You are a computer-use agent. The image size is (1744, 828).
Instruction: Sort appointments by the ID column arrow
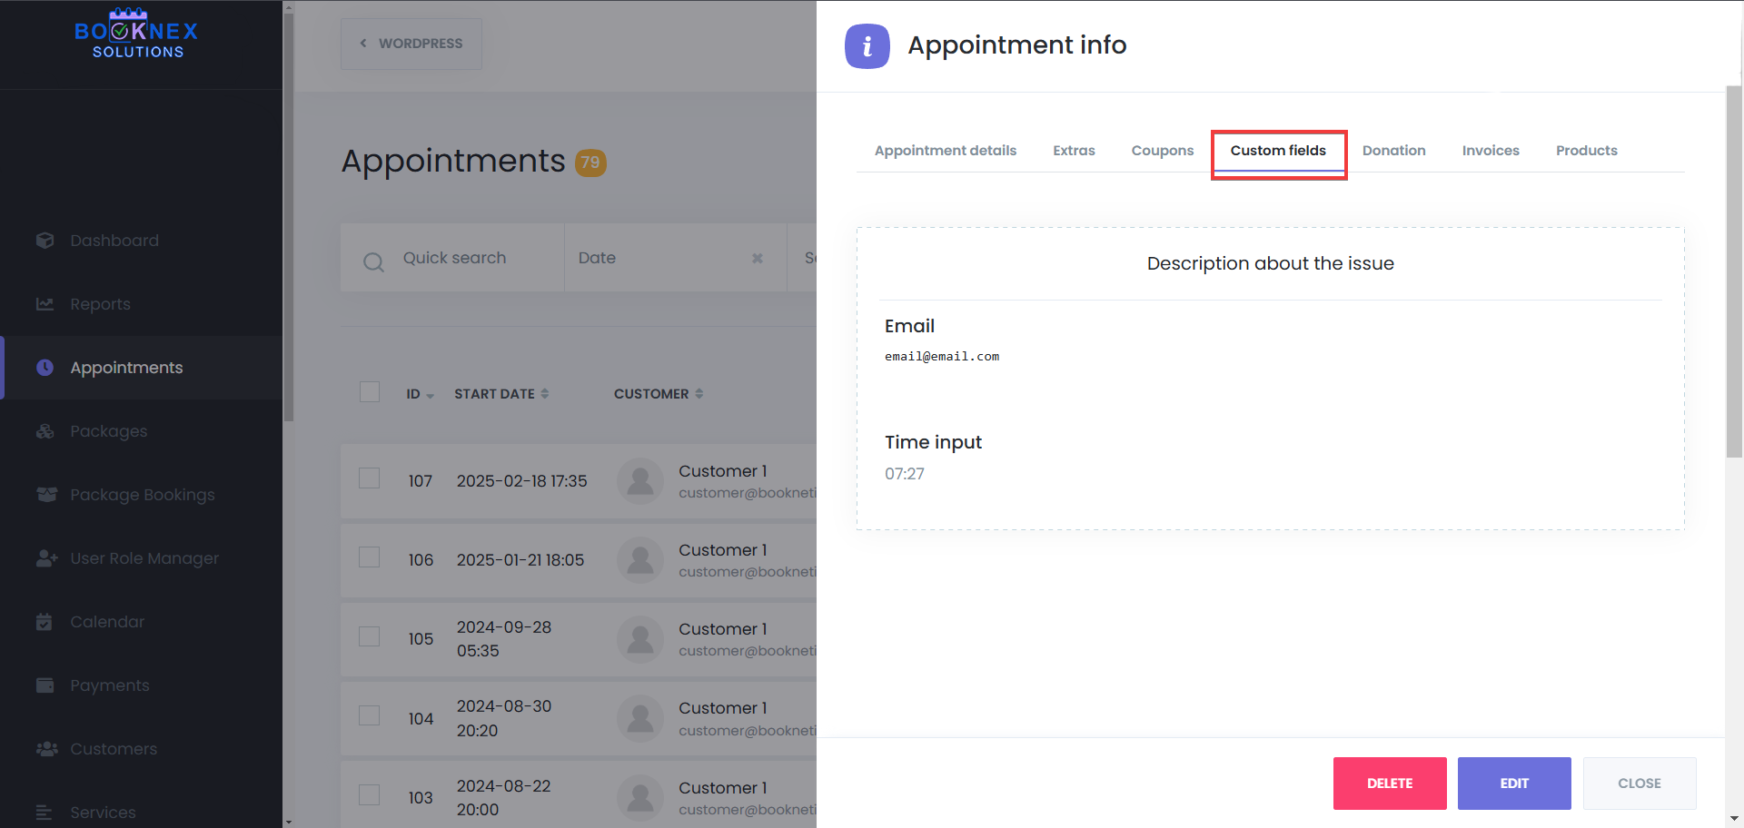coord(431,394)
